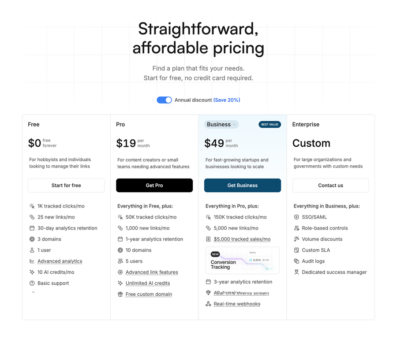Click the link icon beside 25 new links/mo

click(x=32, y=217)
